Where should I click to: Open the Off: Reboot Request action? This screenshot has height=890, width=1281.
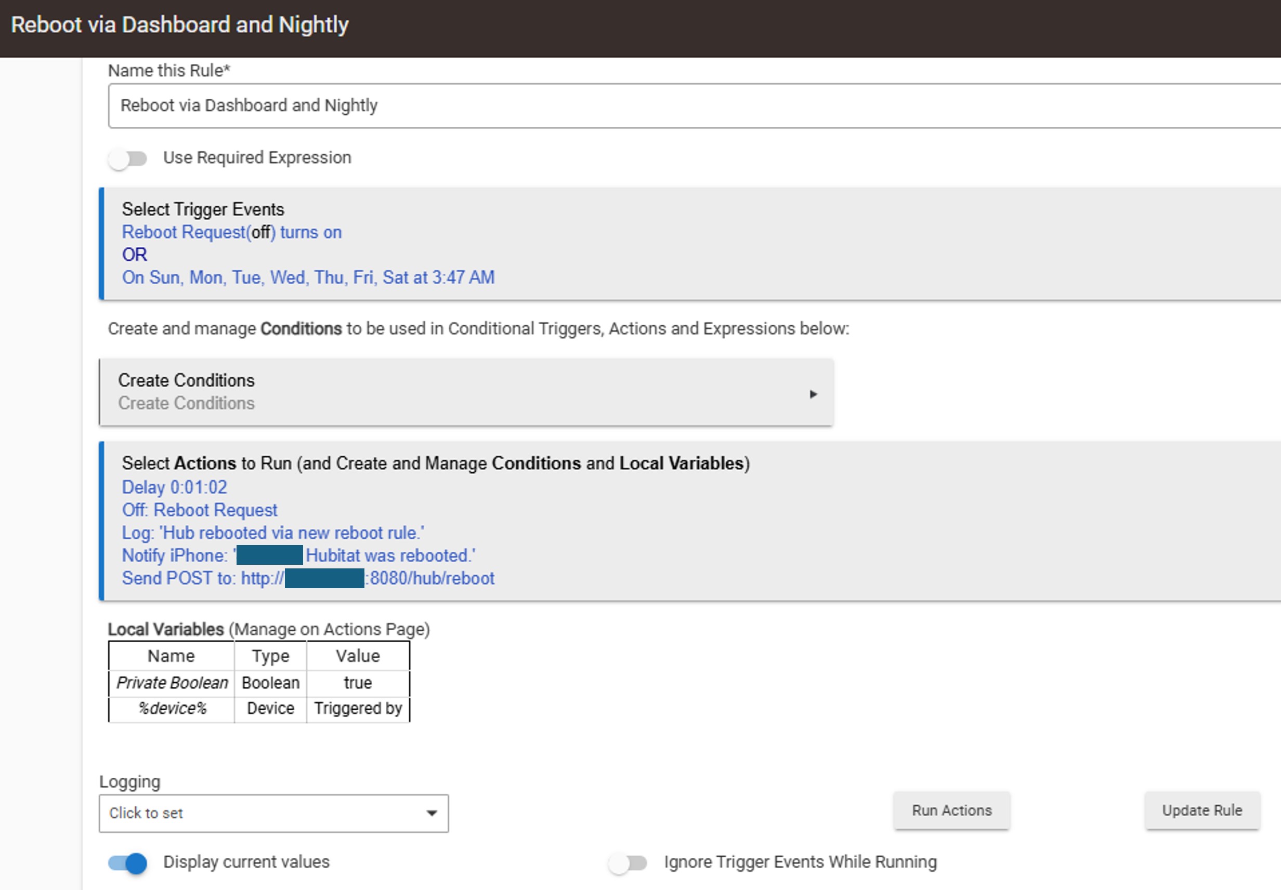(199, 510)
